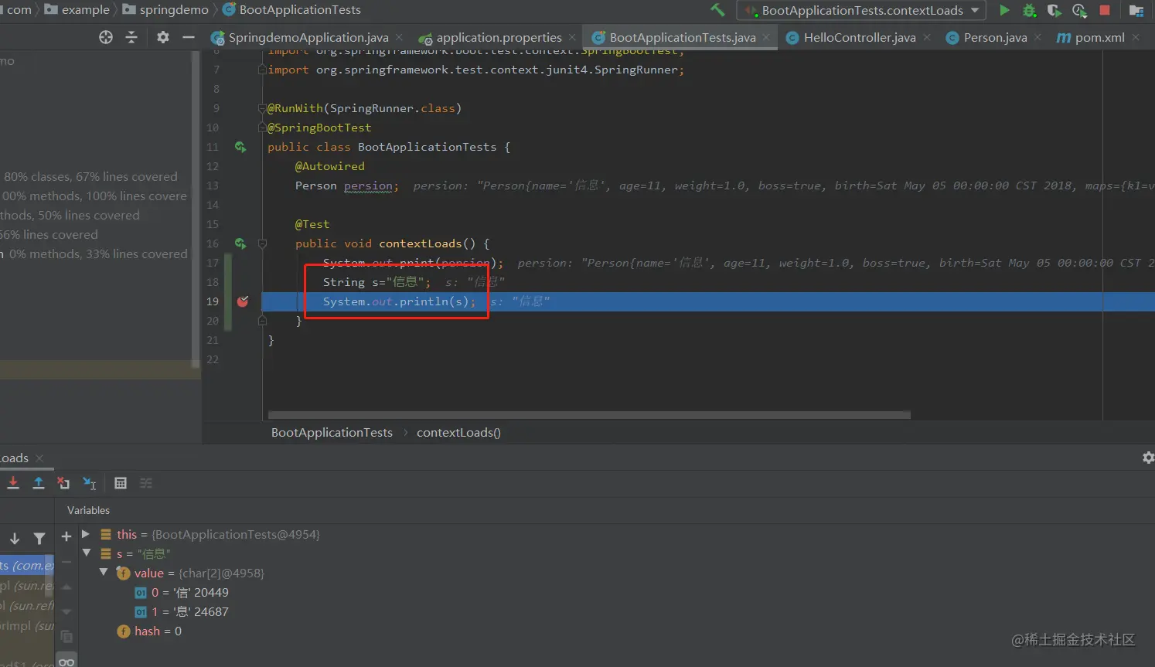Click the Run with Coverage icon
The height and width of the screenshot is (667, 1155).
click(1054, 10)
